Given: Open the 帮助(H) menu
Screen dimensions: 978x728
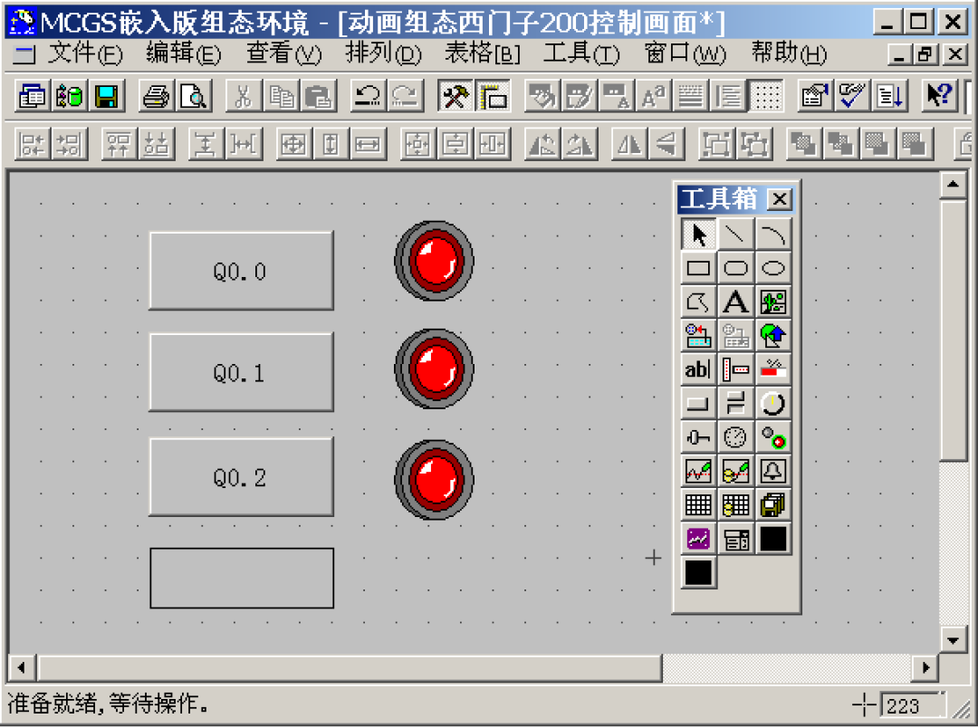Looking at the screenshot, I should click(789, 53).
